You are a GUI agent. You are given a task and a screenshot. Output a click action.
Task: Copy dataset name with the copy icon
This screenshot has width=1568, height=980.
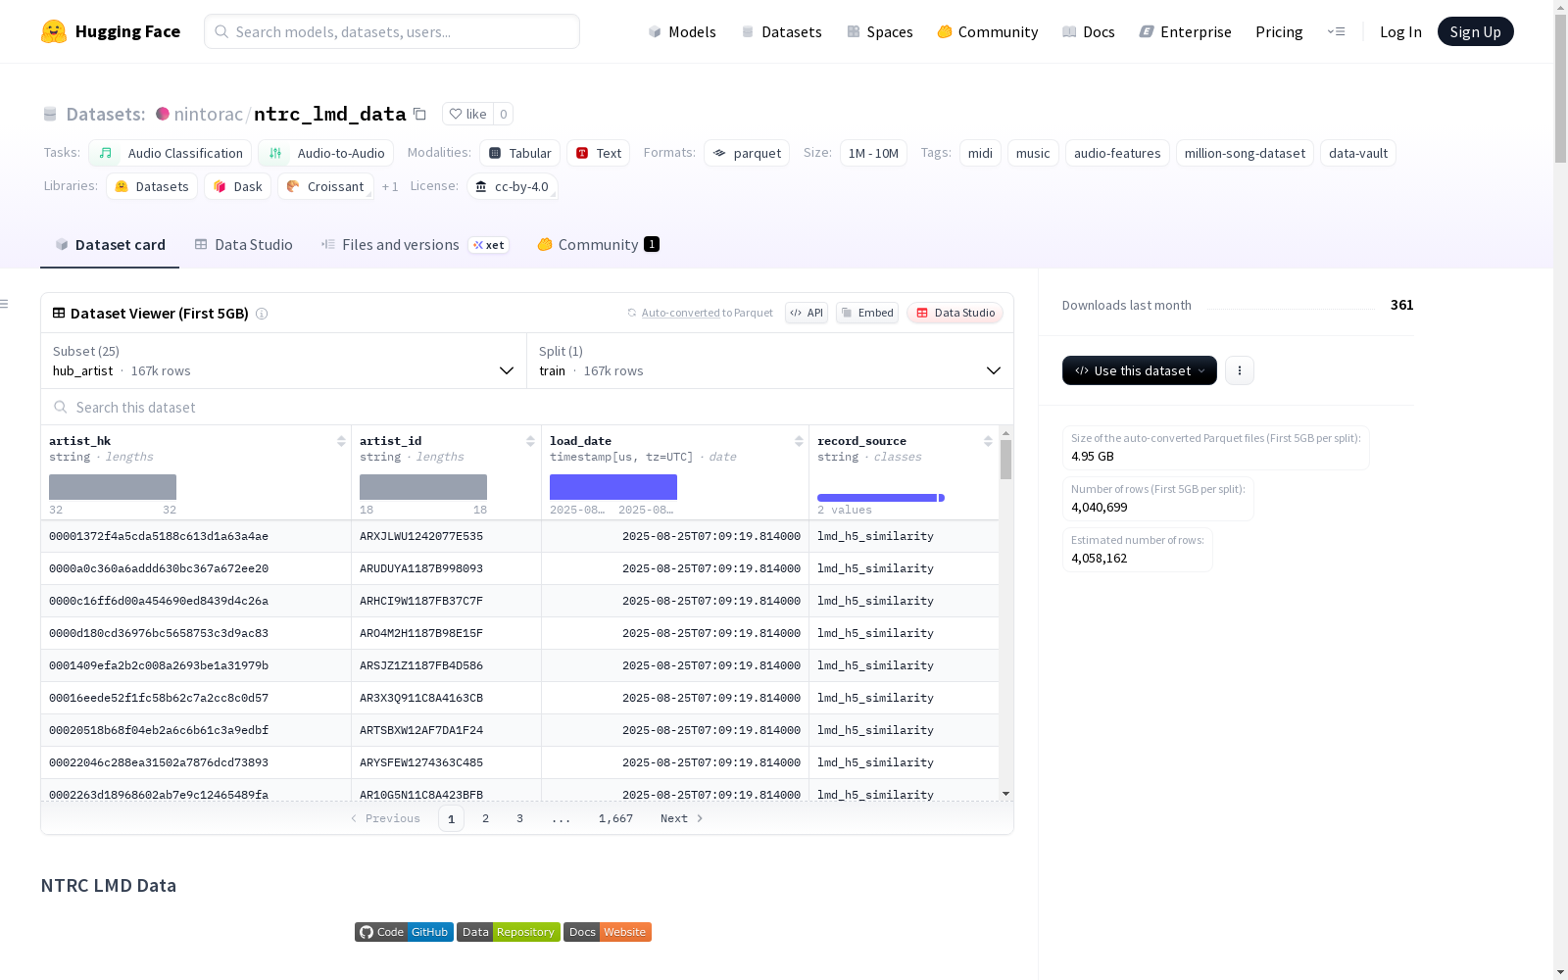click(419, 114)
